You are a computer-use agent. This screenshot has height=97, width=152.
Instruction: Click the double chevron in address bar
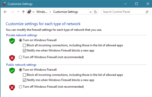(x=33, y=12)
